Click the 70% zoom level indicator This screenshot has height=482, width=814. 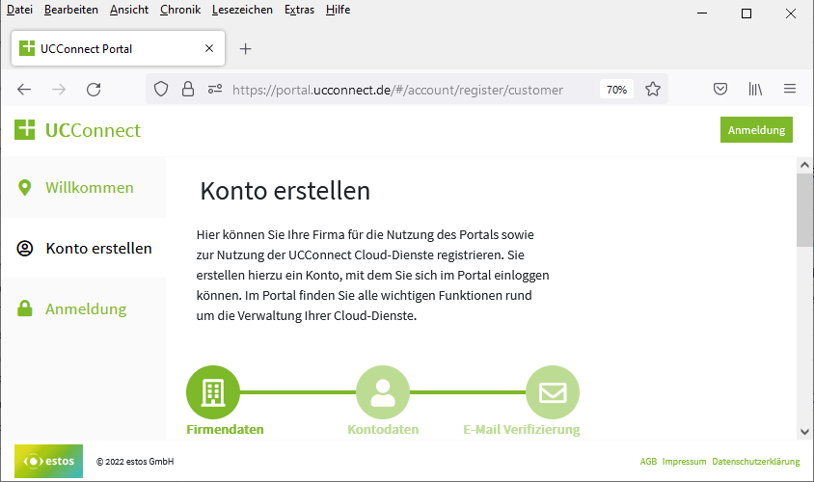pos(615,90)
